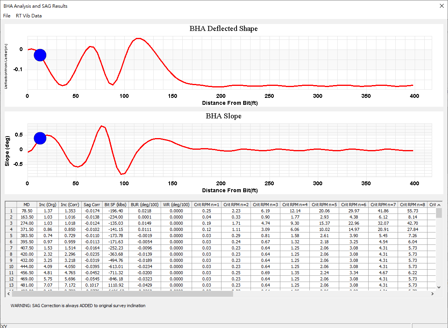Click the Crit RPM n=8 cell showing 55.73
The image size is (448, 328).
click(412, 211)
